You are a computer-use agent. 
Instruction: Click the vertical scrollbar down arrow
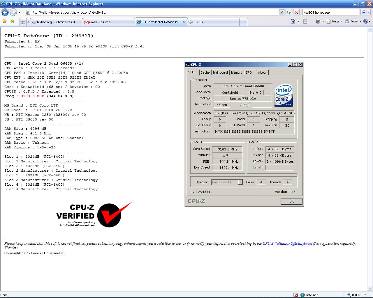[x=370, y=289]
